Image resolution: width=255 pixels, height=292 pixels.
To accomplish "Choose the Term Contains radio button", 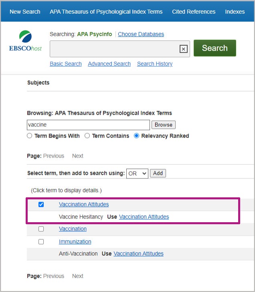I will pyautogui.click(x=87, y=136).
